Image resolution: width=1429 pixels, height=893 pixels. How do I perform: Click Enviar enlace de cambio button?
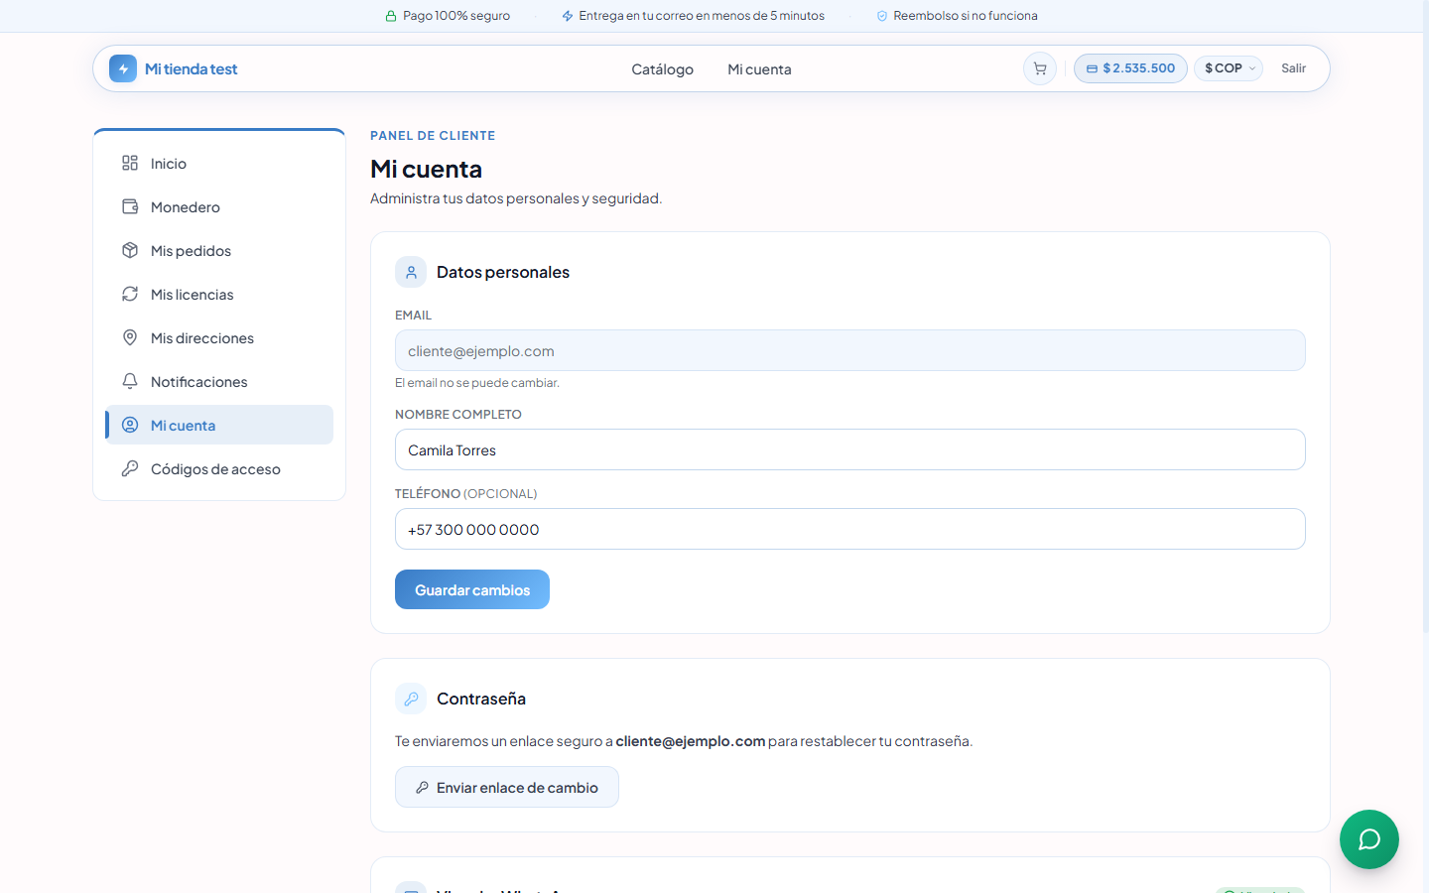pyautogui.click(x=507, y=787)
